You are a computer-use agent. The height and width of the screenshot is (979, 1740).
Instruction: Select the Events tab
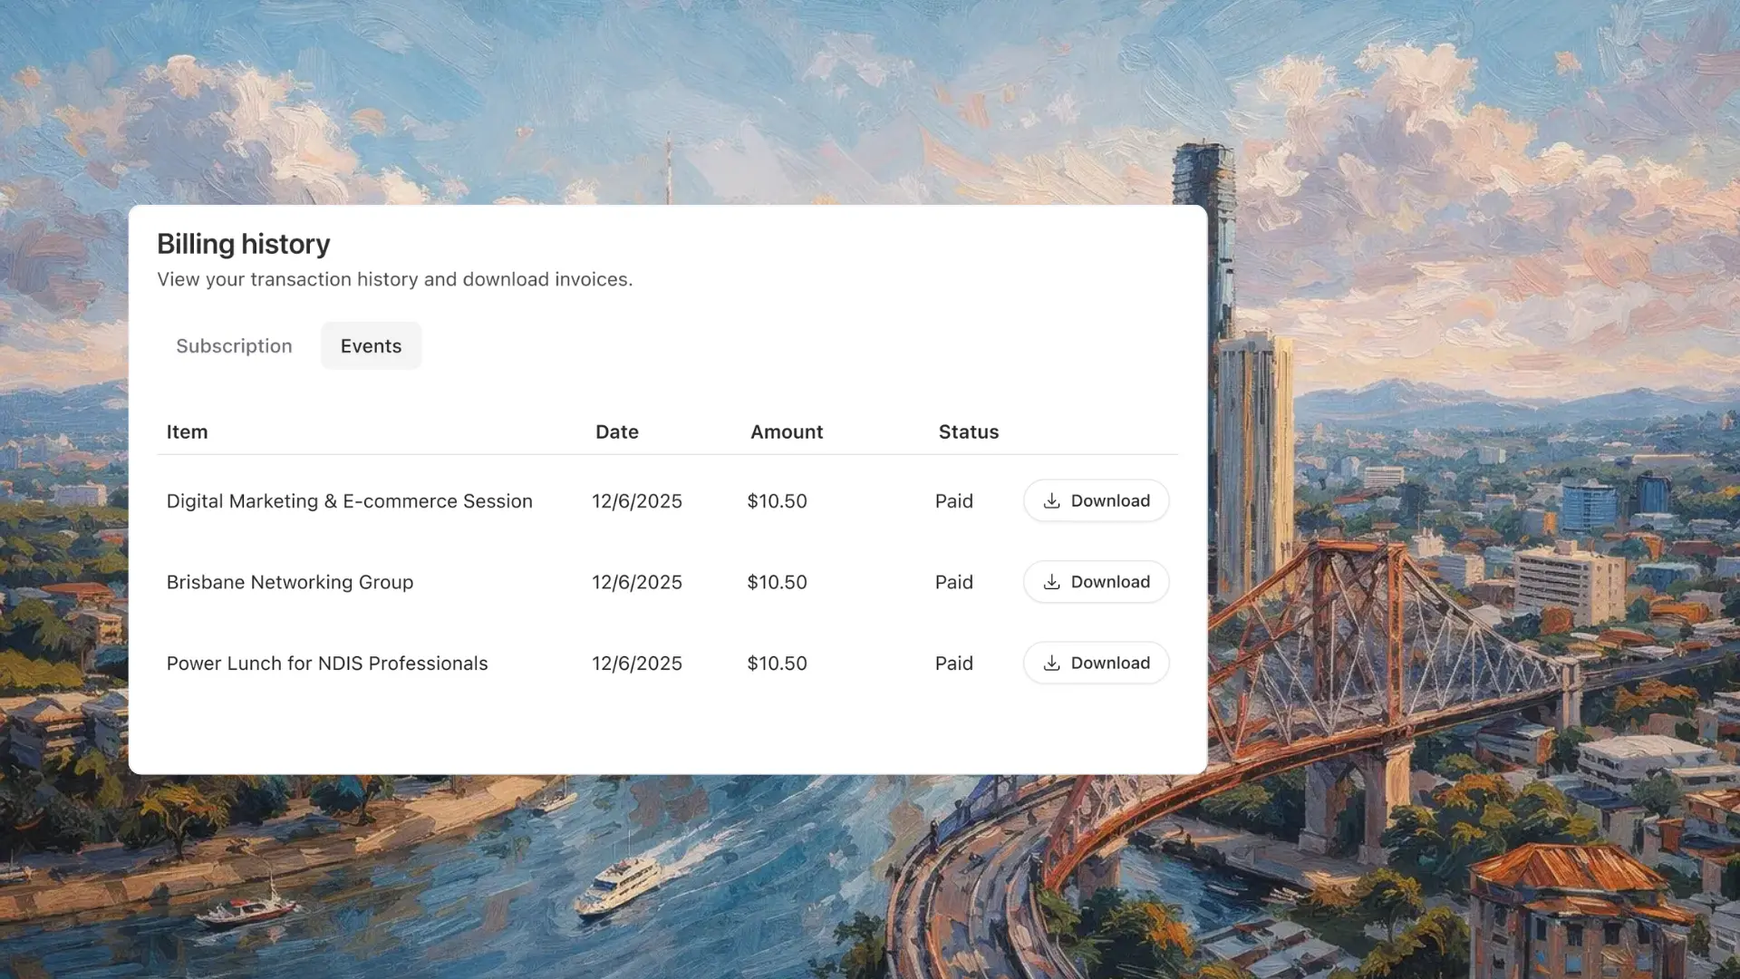tap(371, 345)
